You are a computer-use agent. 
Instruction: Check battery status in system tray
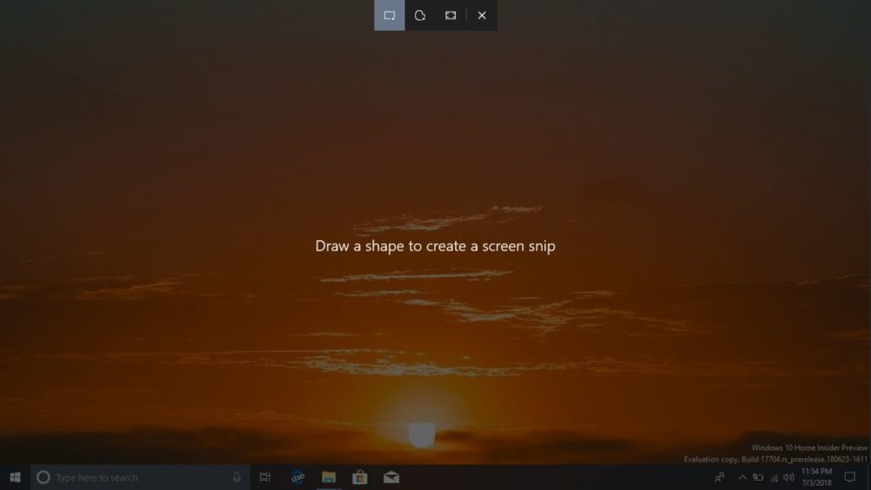(760, 477)
